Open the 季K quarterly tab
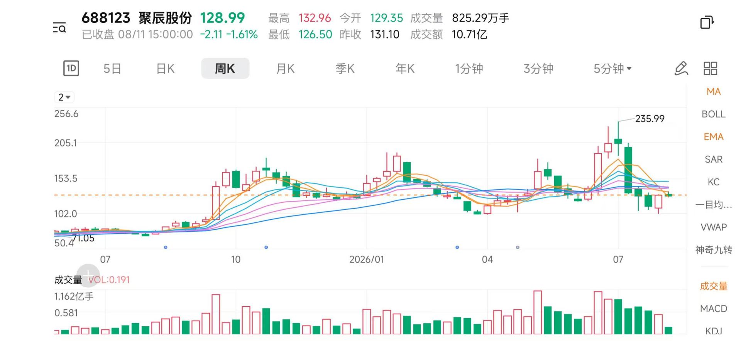 [x=345, y=69]
